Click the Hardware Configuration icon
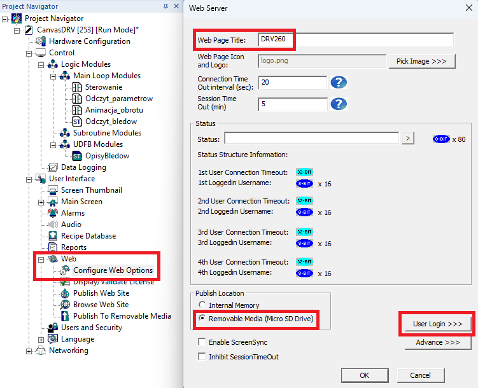This screenshot has width=478, height=388. (x=41, y=41)
